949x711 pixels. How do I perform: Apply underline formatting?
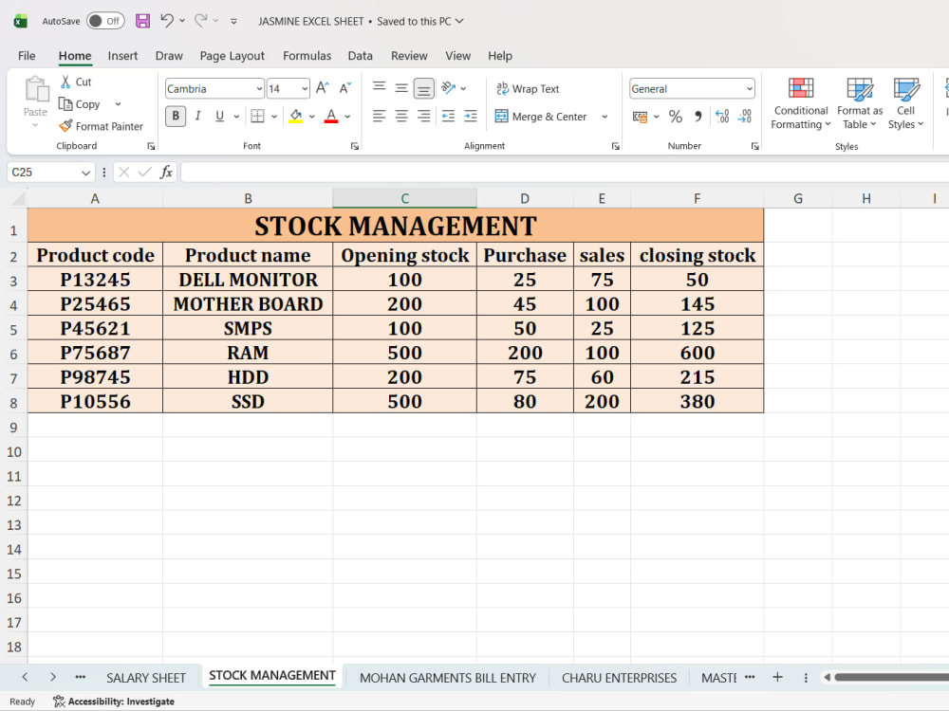coord(220,116)
